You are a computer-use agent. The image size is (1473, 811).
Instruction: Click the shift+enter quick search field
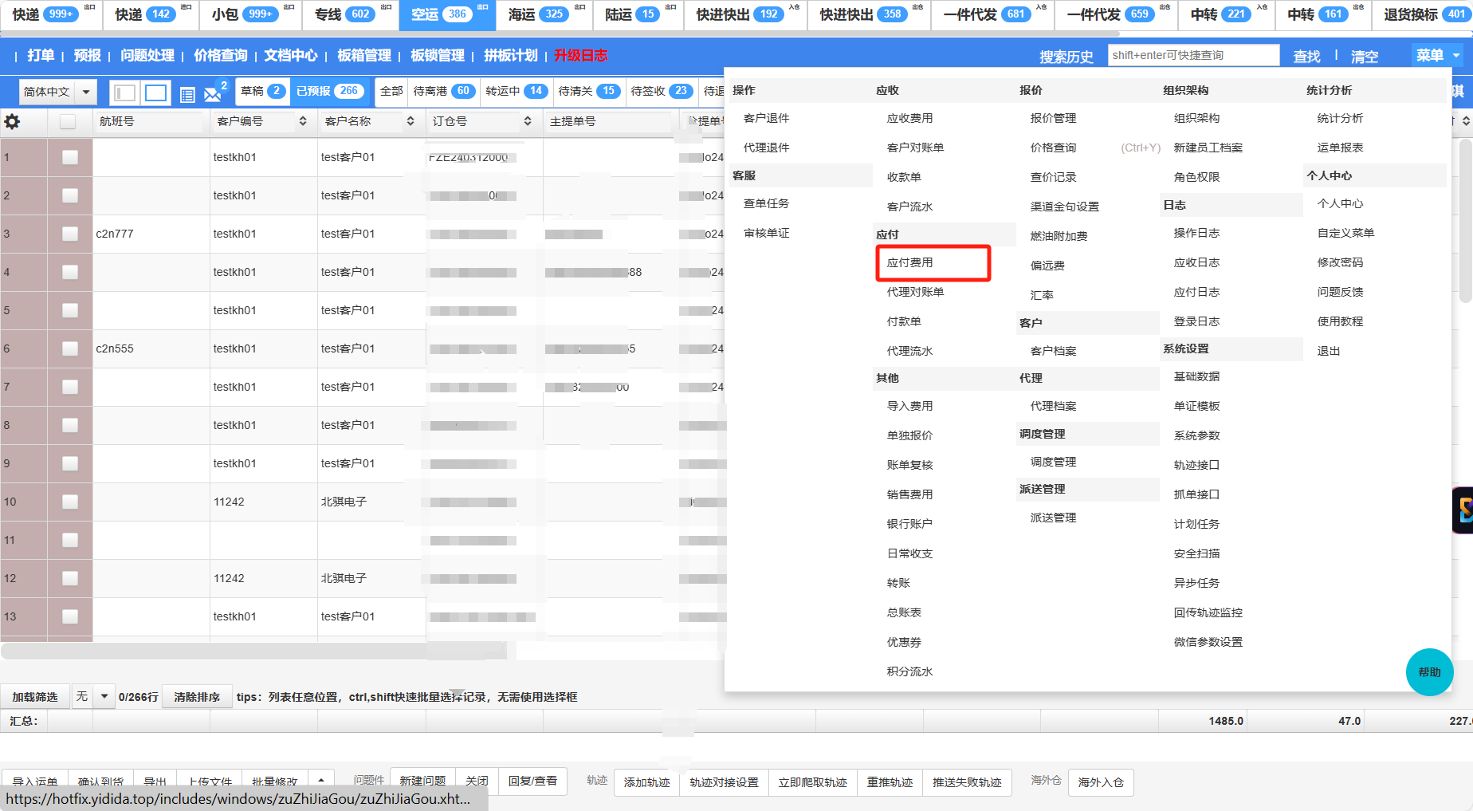coord(1192,55)
